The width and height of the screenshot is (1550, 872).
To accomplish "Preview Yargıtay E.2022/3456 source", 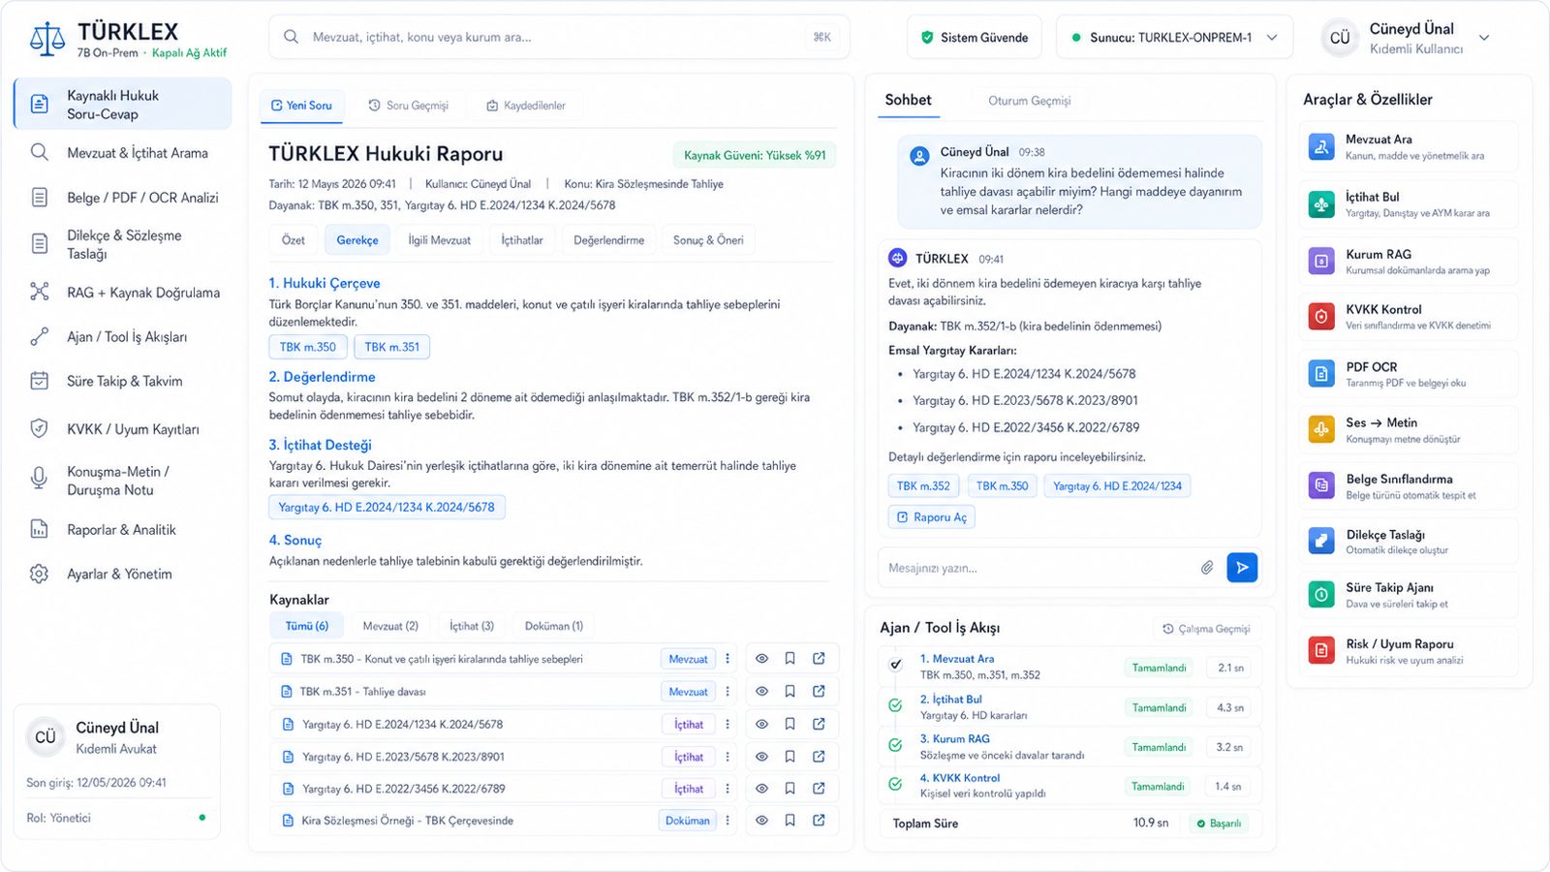I will [x=762, y=789].
